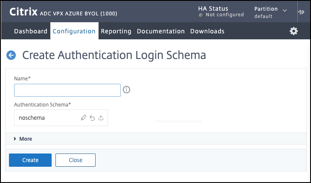Reset the authentication schema with the undo arrow
Image resolution: width=311 pixels, height=183 pixels.
pos(92,118)
